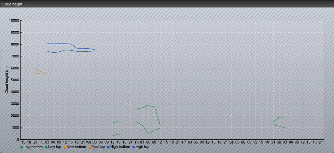Screen dimensions: 334x153
Task: Click the 5000 y-axis label
Action: (x=15, y=80)
